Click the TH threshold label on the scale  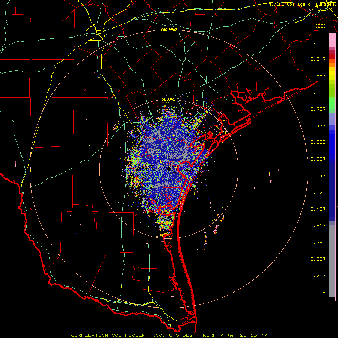(323, 293)
